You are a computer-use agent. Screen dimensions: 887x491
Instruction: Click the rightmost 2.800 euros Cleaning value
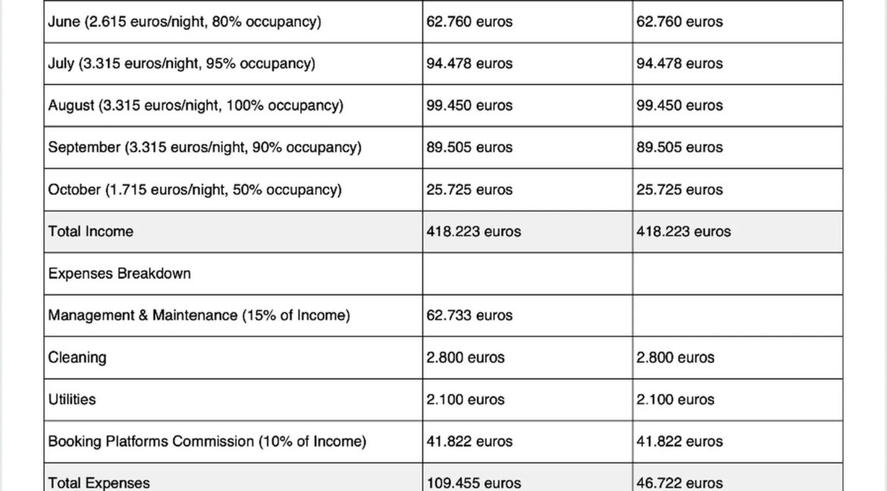coord(675,358)
